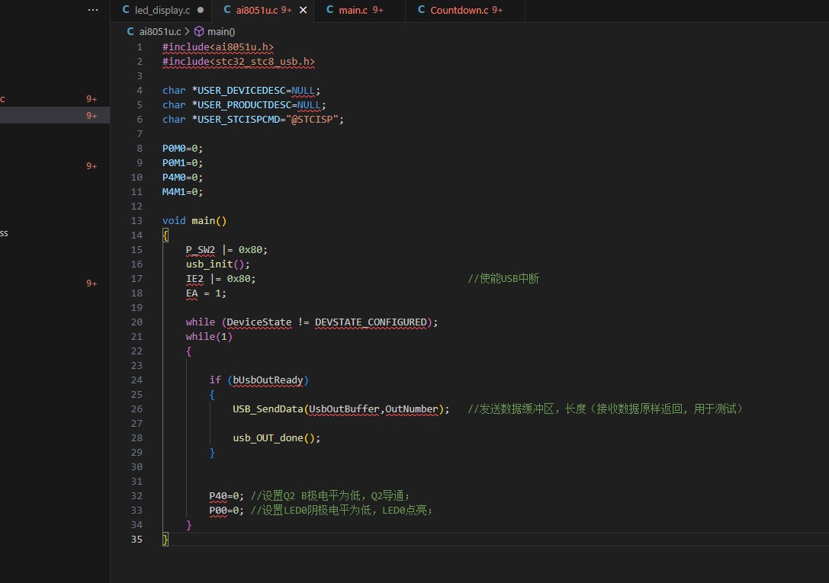Click the 使能USB中断 comment

[503, 279]
